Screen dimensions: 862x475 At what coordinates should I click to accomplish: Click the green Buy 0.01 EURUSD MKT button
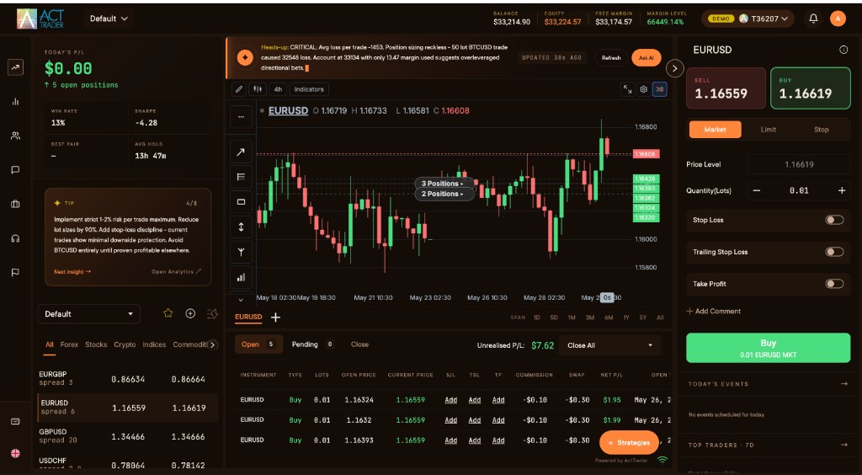768,348
